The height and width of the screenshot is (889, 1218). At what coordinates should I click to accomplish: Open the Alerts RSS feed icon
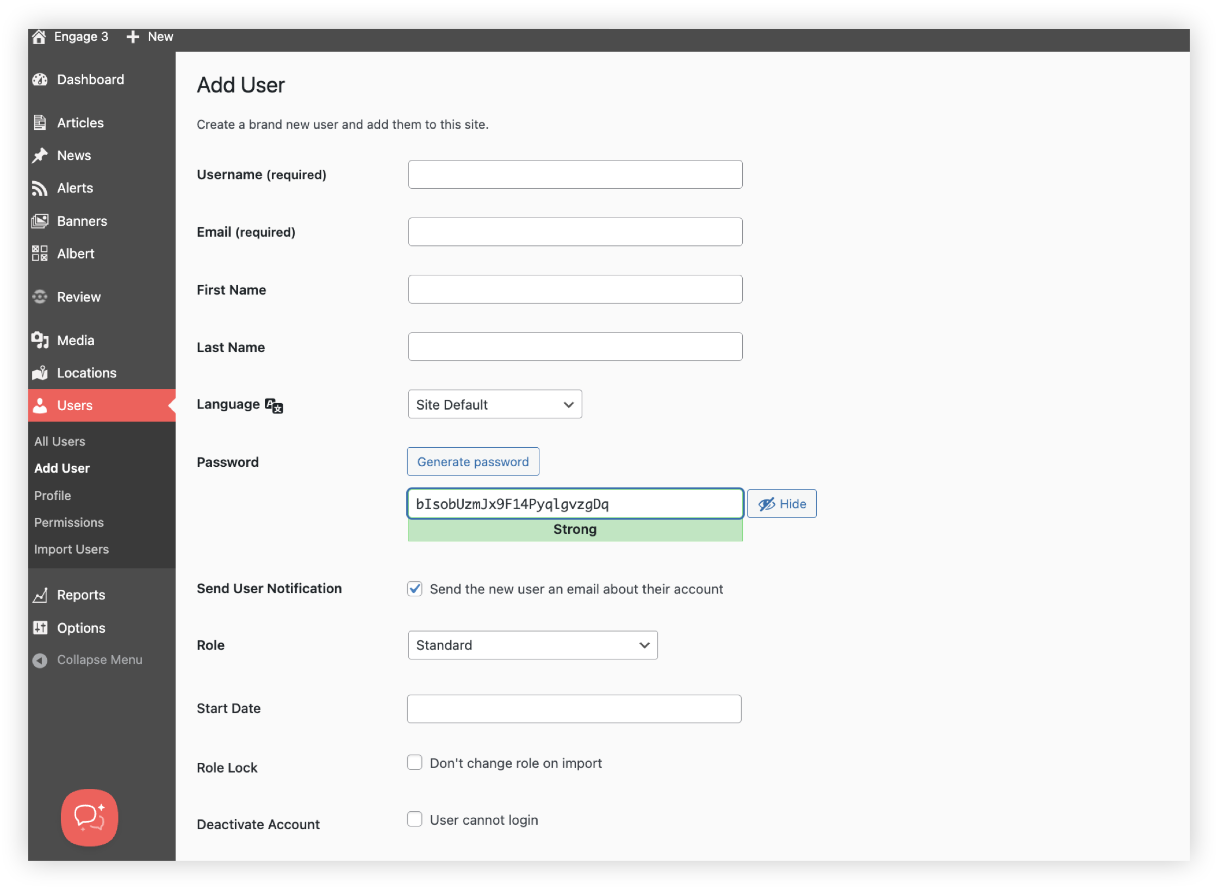pyautogui.click(x=40, y=188)
